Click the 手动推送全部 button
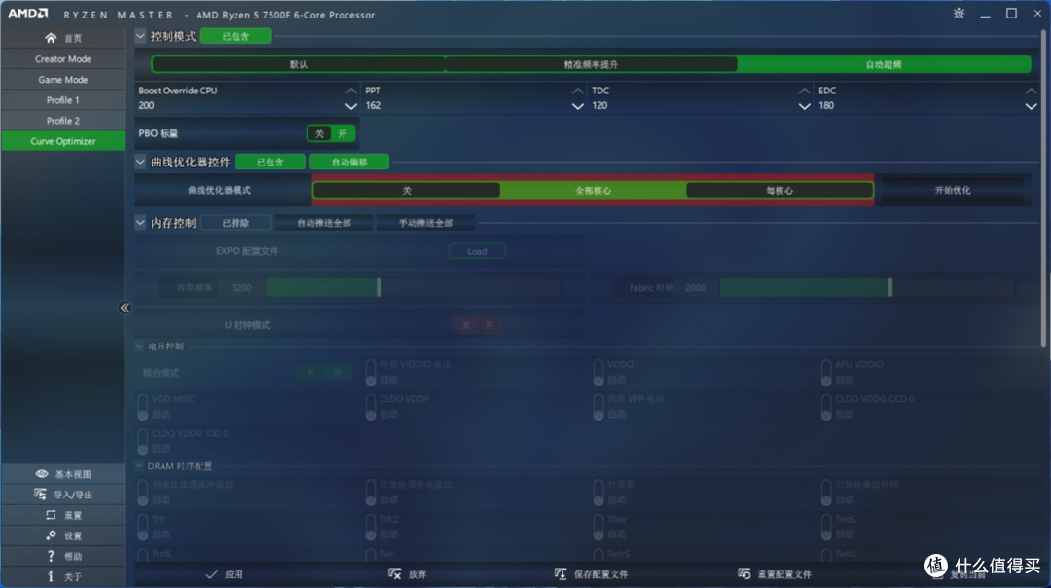The image size is (1051, 588). pyautogui.click(x=425, y=223)
